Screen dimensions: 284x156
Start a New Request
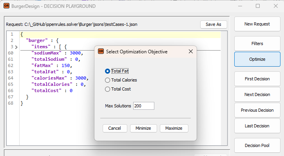pyautogui.click(x=257, y=24)
